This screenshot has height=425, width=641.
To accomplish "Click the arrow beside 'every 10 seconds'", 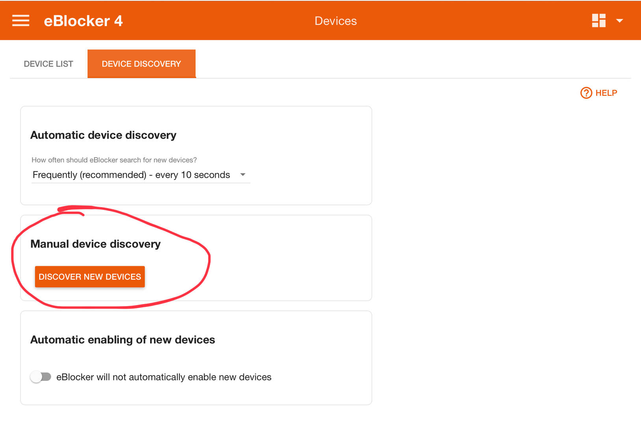I will click(x=243, y=174).
